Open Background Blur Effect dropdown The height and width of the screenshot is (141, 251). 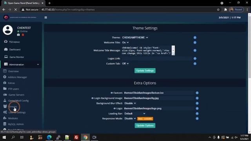[130, 103]
